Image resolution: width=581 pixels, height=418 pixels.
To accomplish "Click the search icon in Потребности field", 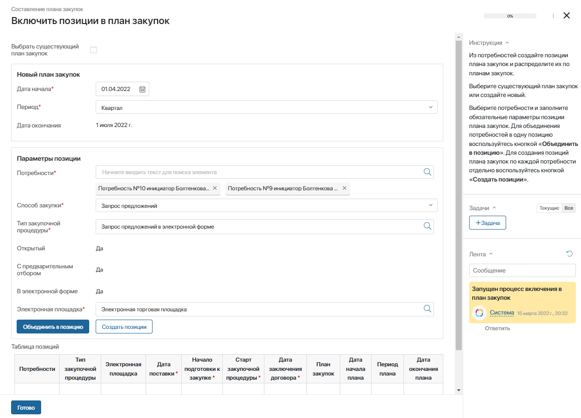I will (427, 172).
